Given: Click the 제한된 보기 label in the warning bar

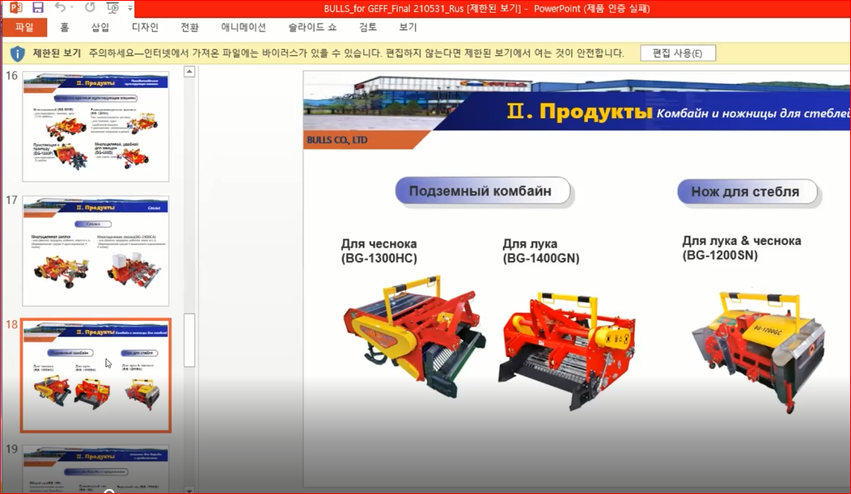Looking at the screenshot, I should [x=57, y=53].
